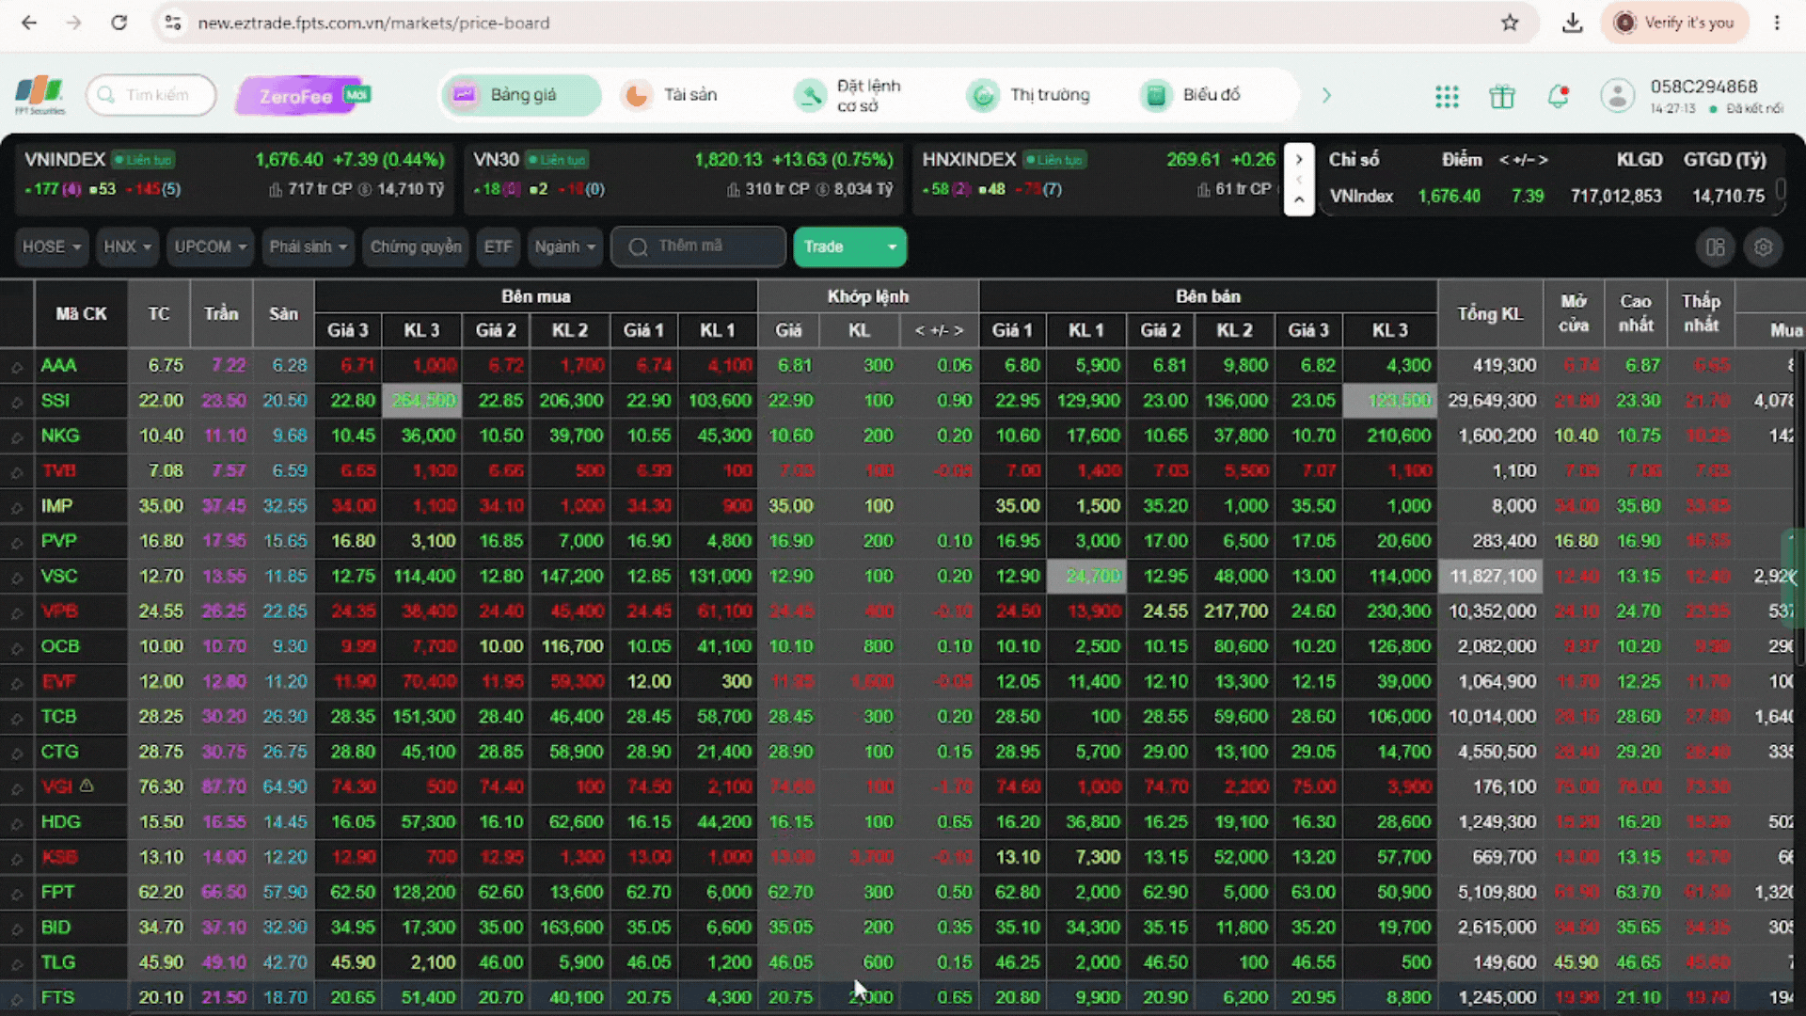The height and width of the screenshot is (1016, 1806).
Task: Click browser address bar URL
Action: click(x=373, y=23)
